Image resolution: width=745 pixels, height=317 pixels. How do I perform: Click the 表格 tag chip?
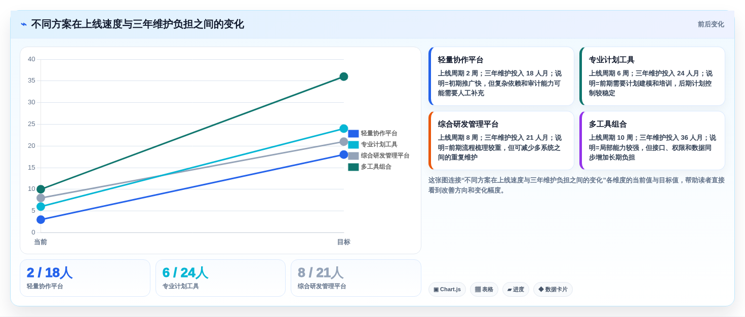coord(484,290)
